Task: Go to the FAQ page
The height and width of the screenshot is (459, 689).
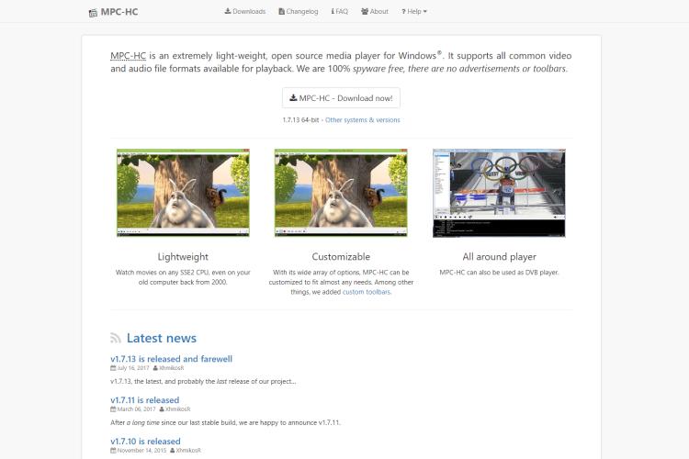Action: (340, 11)
